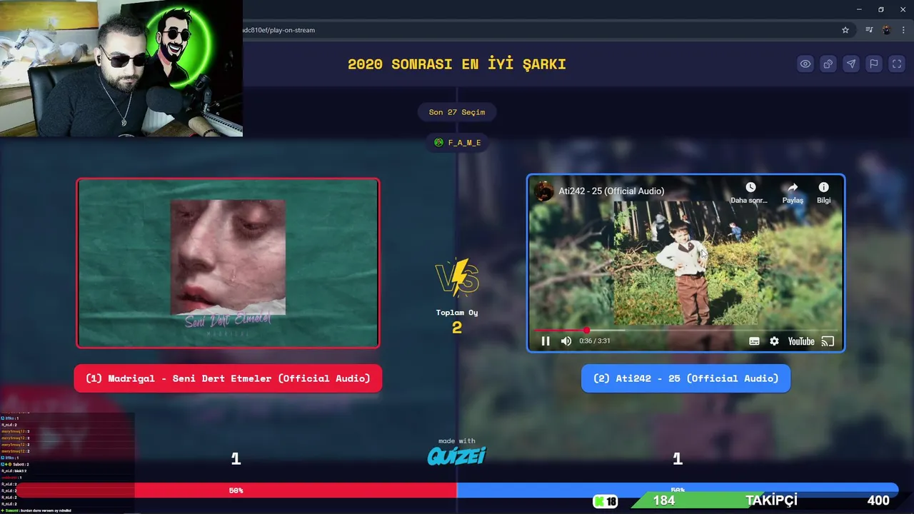This screenshot has width=914, height=514.
Task: Open video on YouTube via logo
Action: [801, 341]
